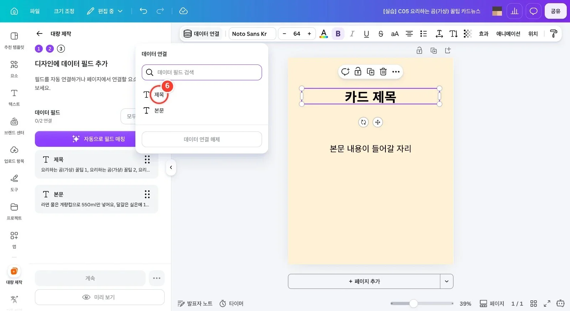Open 브랜드 센터 panel

coord(14,126)
